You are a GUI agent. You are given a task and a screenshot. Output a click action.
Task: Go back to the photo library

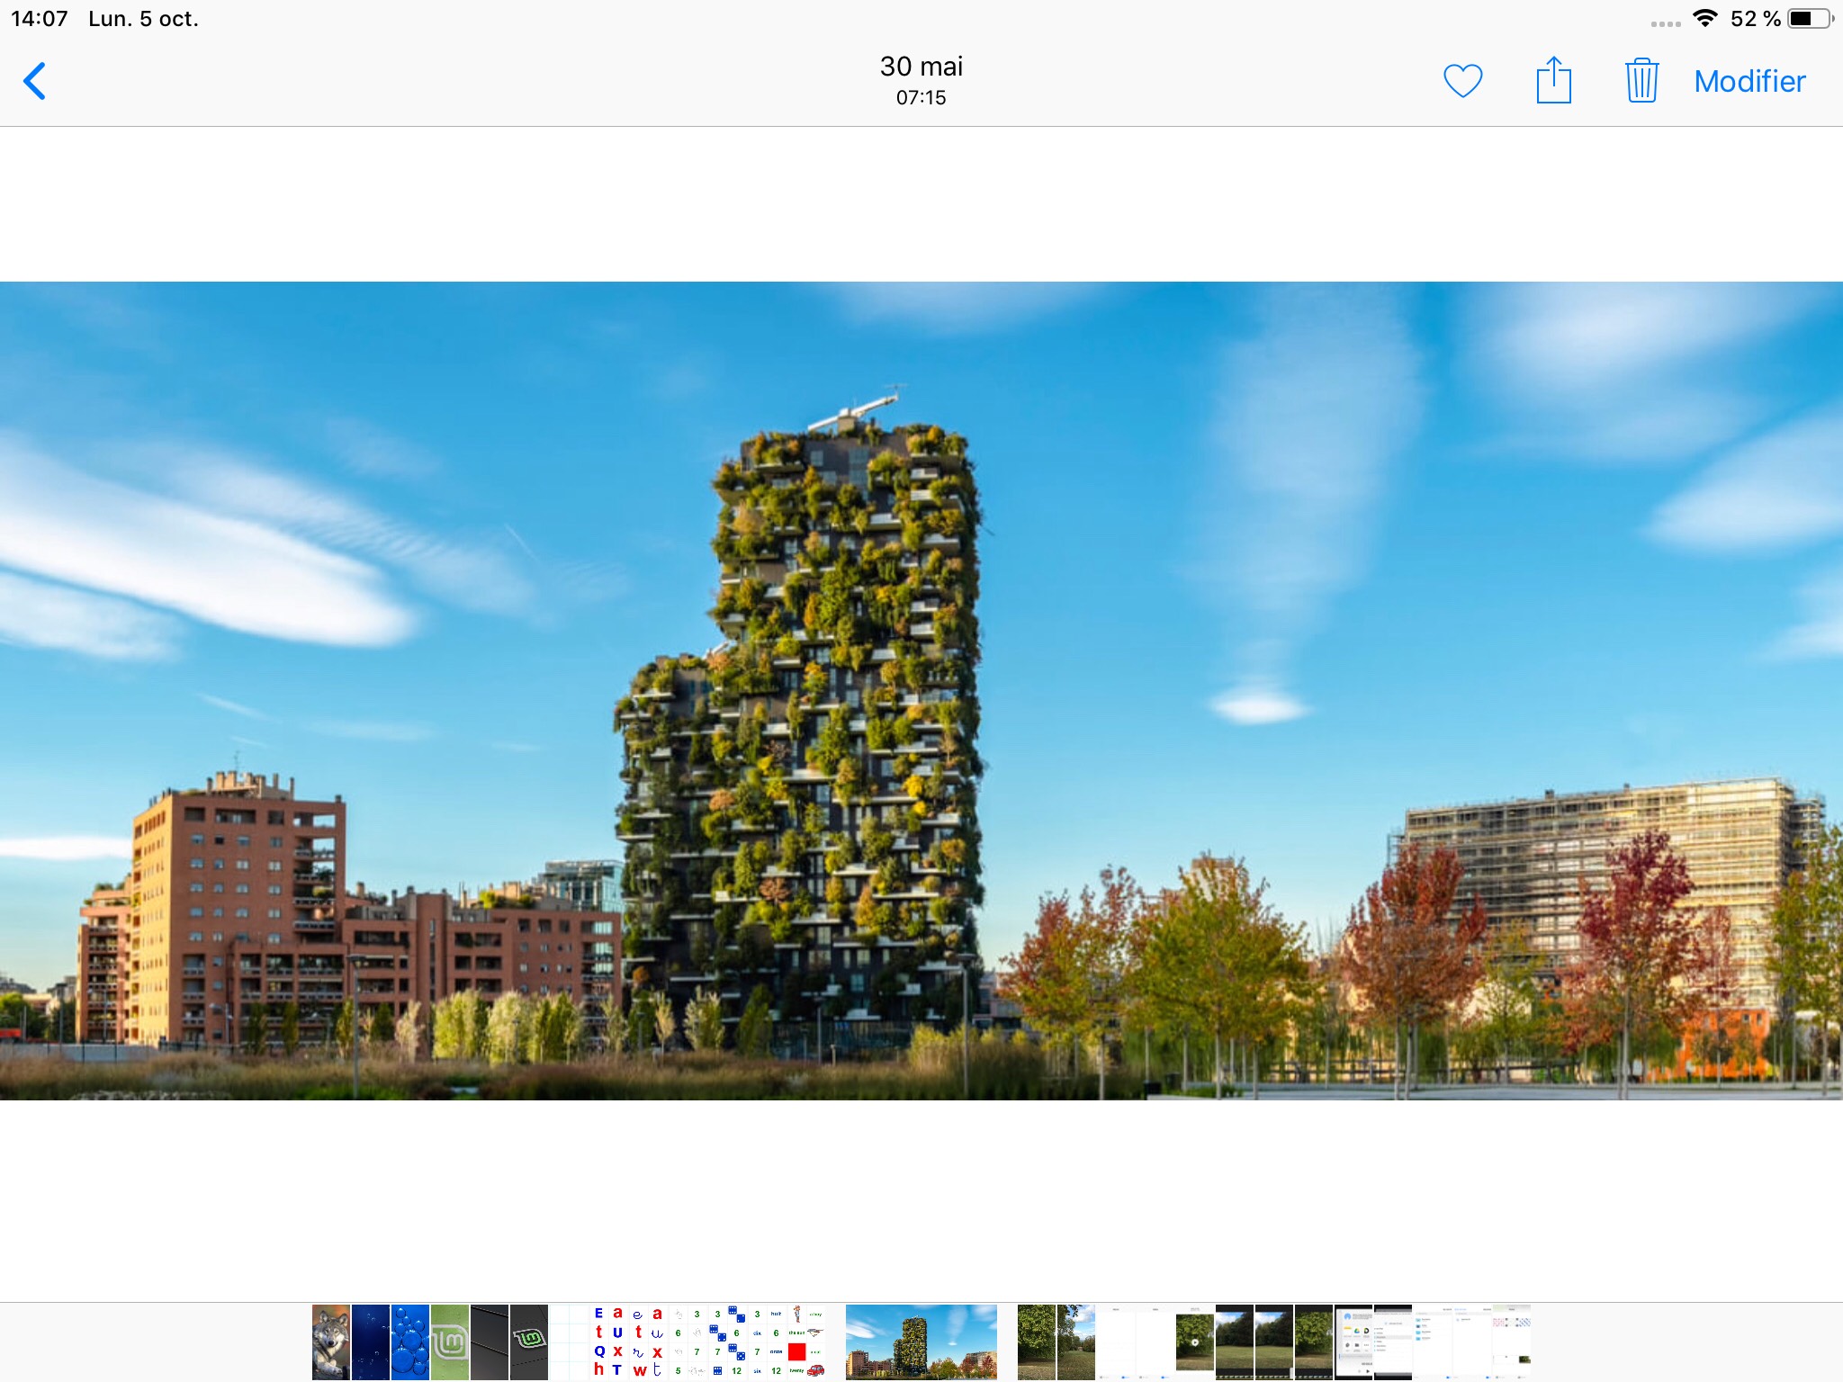[x=34, y=81]
